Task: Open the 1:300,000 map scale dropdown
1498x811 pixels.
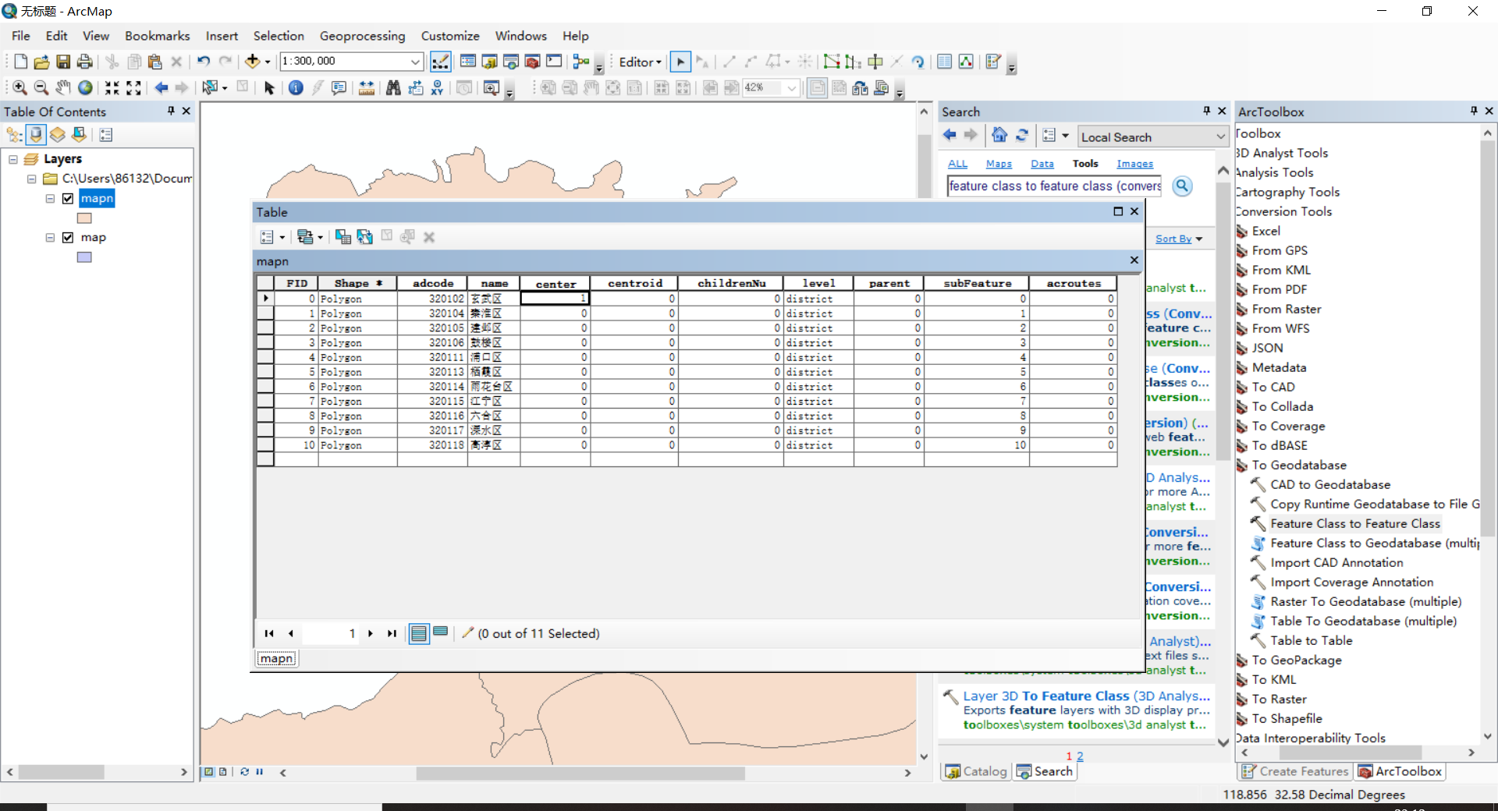Action: click(416, 61)
